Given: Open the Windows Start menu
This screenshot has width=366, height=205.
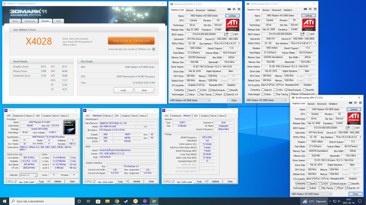Looking at the screenshot, I should coord(5,201).
